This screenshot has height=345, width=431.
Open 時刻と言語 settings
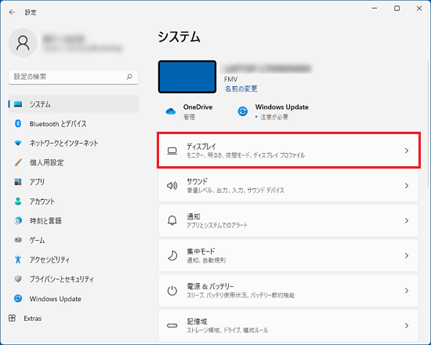click(74, 220)
